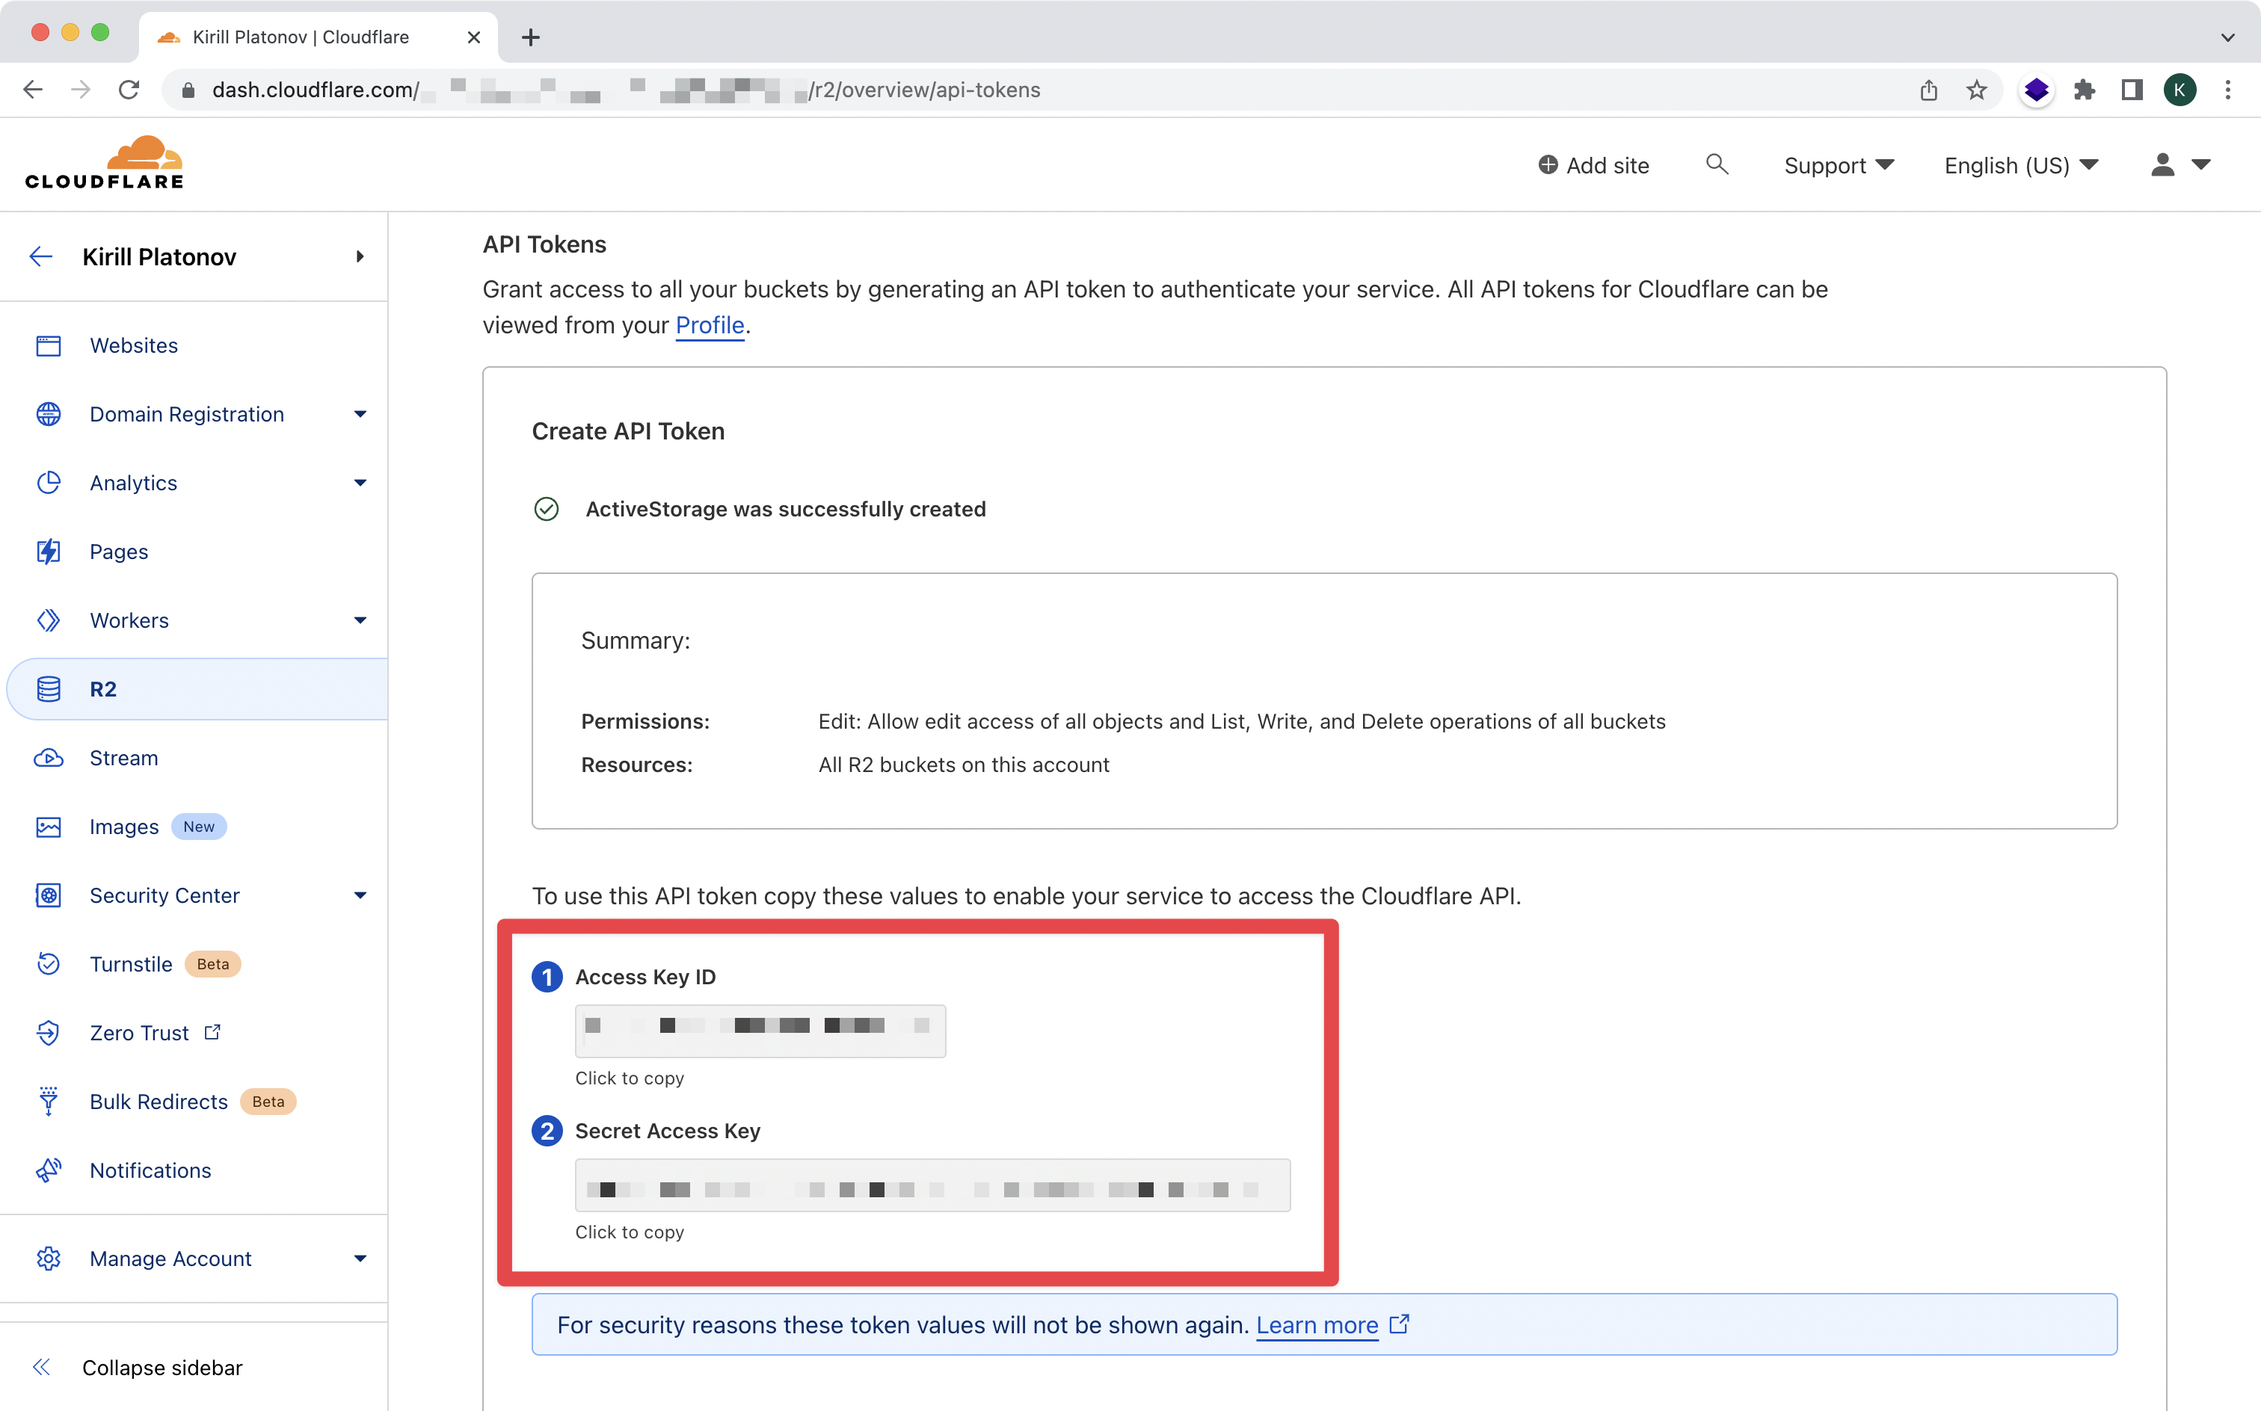Click the purple extension icon
The height and width of the screenshot is (1411, 2261).
[2036, 90]
